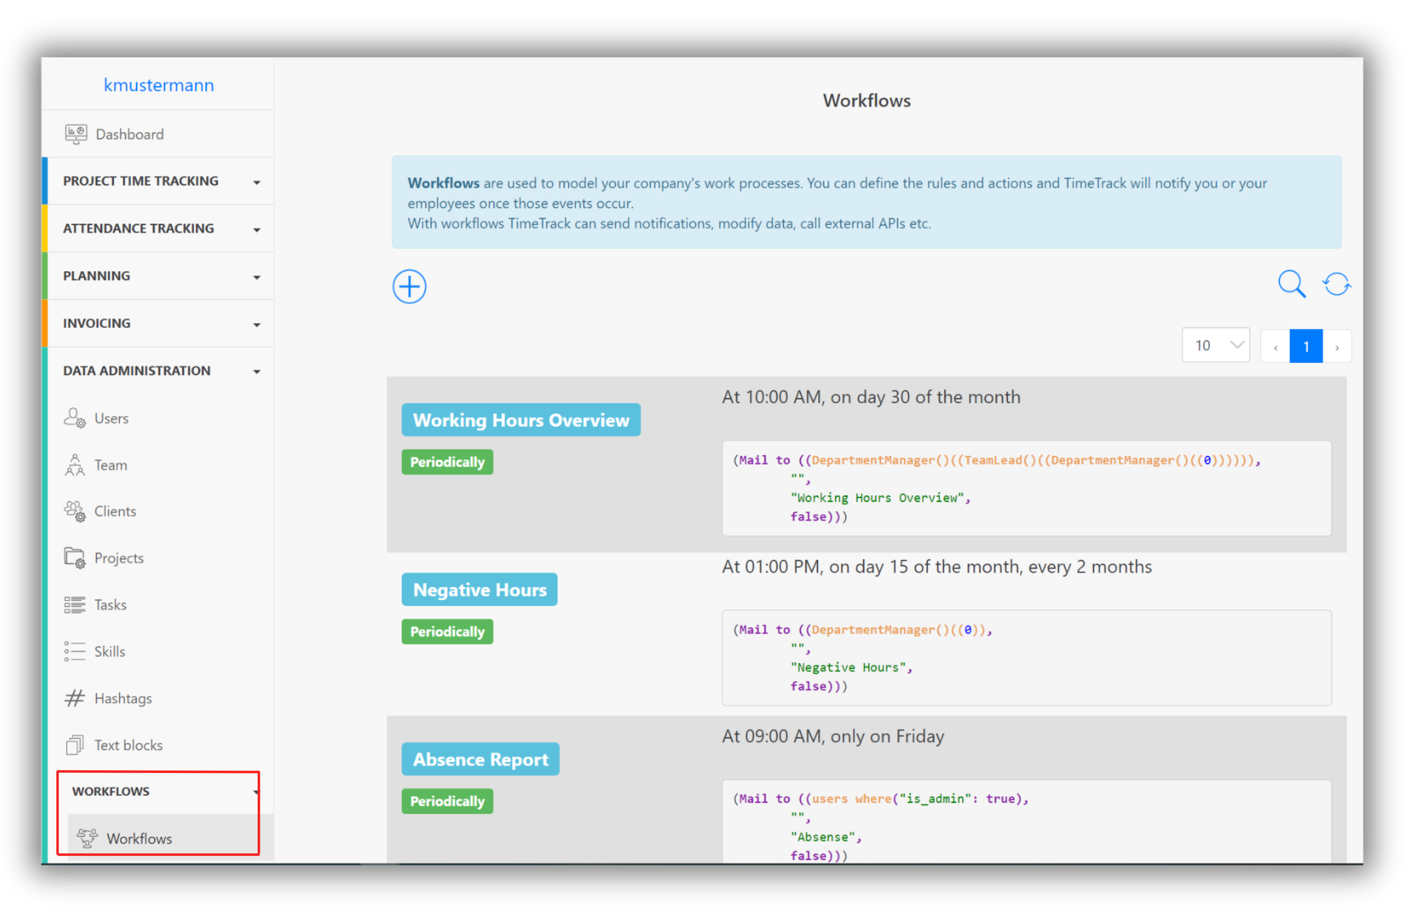Open Clients using its gear-people icon
This screenshot has height=917, width=1404.
[x=75, y=511]
